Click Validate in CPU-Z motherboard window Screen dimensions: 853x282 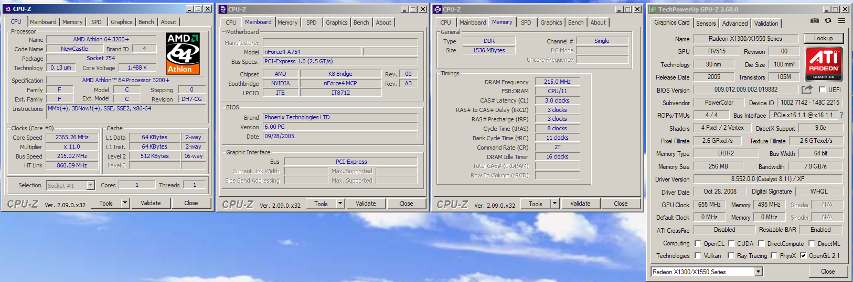(x=366, y=204)
